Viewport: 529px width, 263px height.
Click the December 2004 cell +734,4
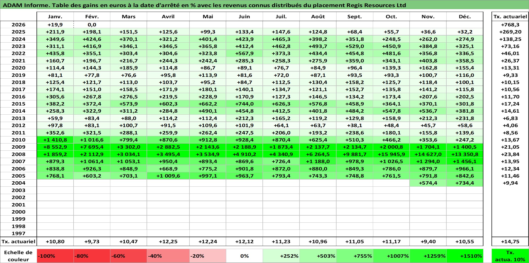[465, 183]
